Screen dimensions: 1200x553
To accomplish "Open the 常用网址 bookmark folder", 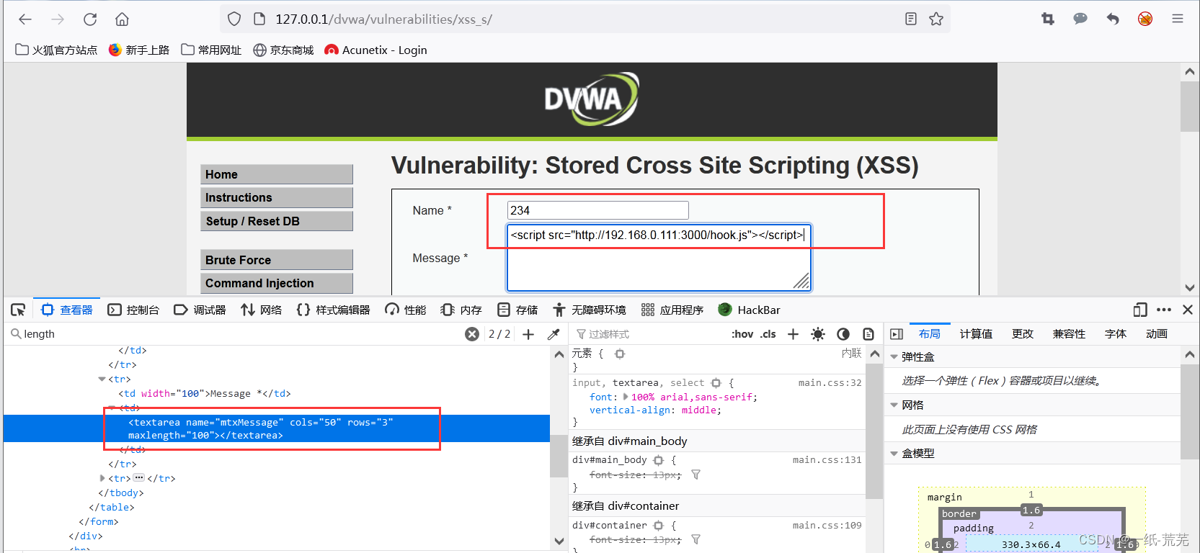I will [211, 50].
